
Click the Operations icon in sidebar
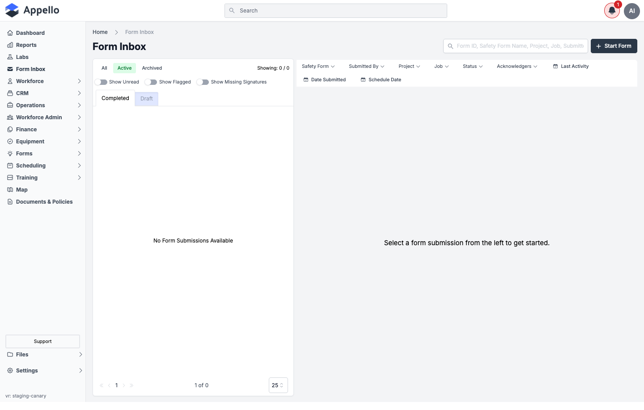click(10, 105)
